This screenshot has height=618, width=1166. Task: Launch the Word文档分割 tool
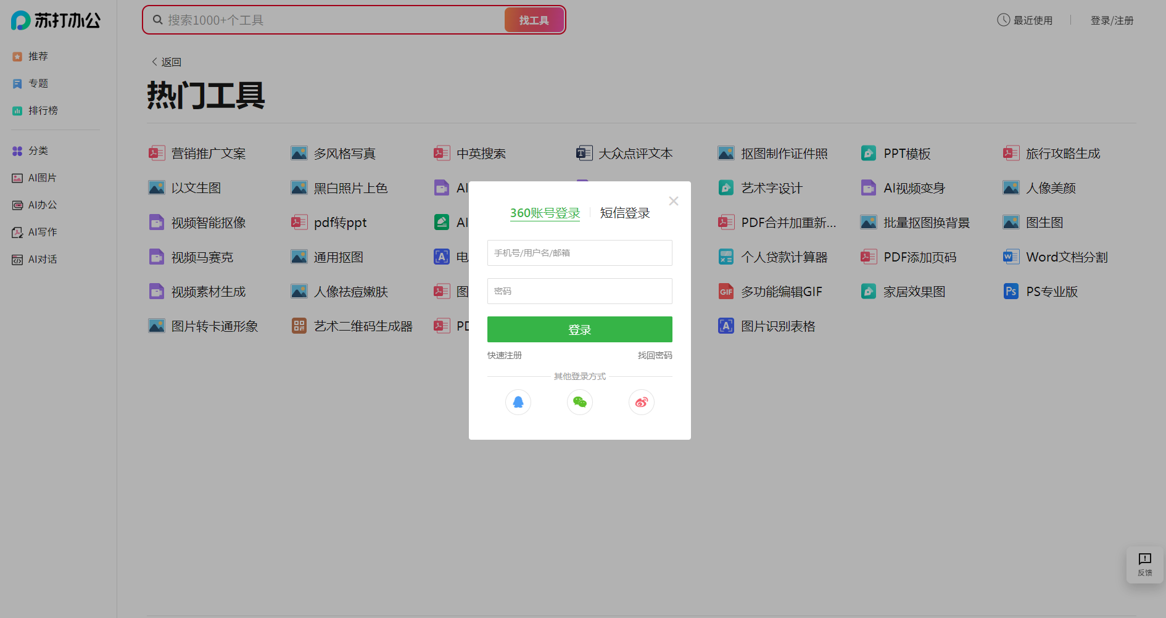click(x=1067, y=257)
